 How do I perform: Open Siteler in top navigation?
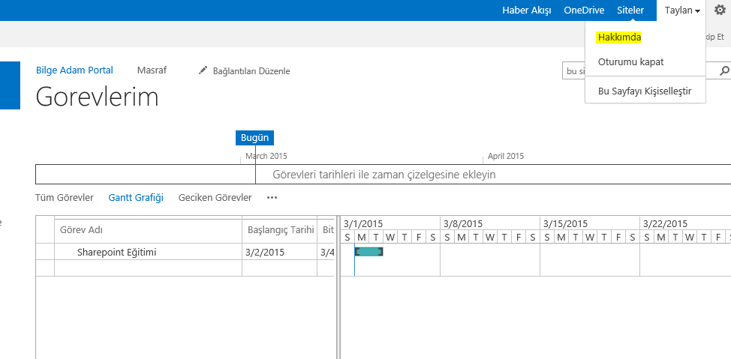coord(630,10)
